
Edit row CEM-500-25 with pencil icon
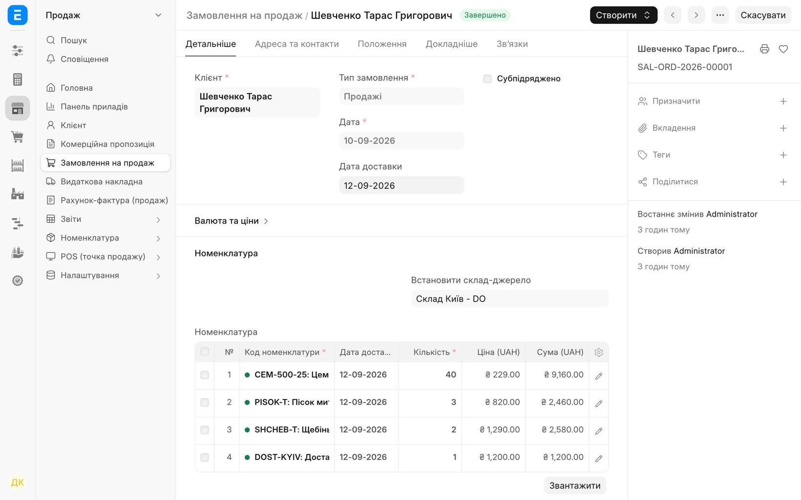[599, 376]
